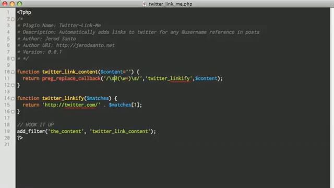This screenshot has width=334, height=188.
Task: Click the yellow minimize window button
Action: 12,4
